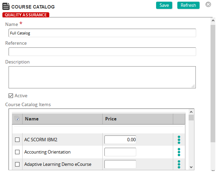Open actions menu for Adaptive Learning Demo eCourse
Screen dimensions: 216x173
click(179, 164)
